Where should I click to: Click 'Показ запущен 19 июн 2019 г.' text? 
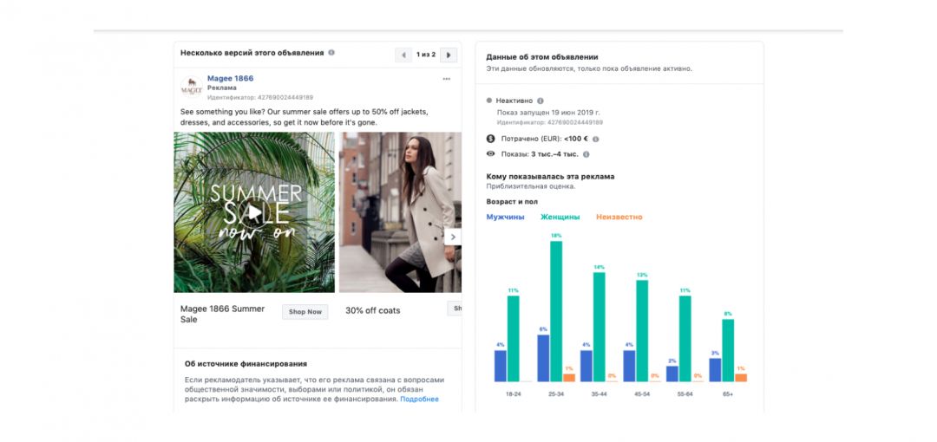548,112
